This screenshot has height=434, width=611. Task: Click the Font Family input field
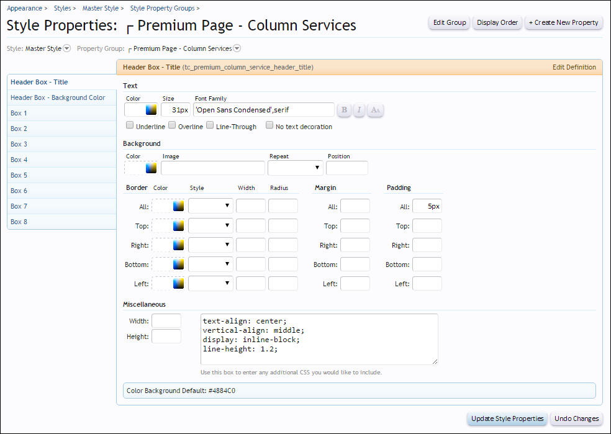(263, 110)
